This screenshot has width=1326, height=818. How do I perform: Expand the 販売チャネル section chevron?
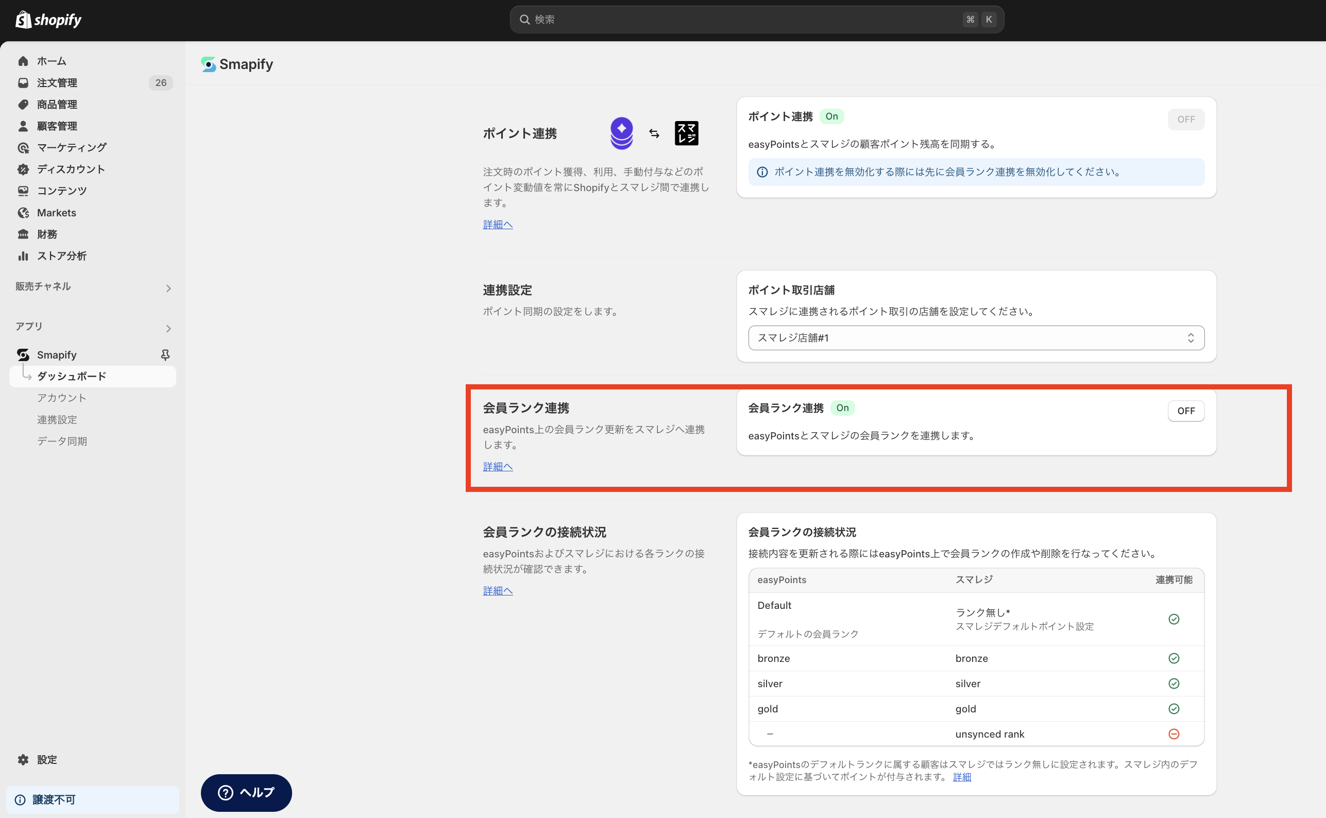[168, 288]
